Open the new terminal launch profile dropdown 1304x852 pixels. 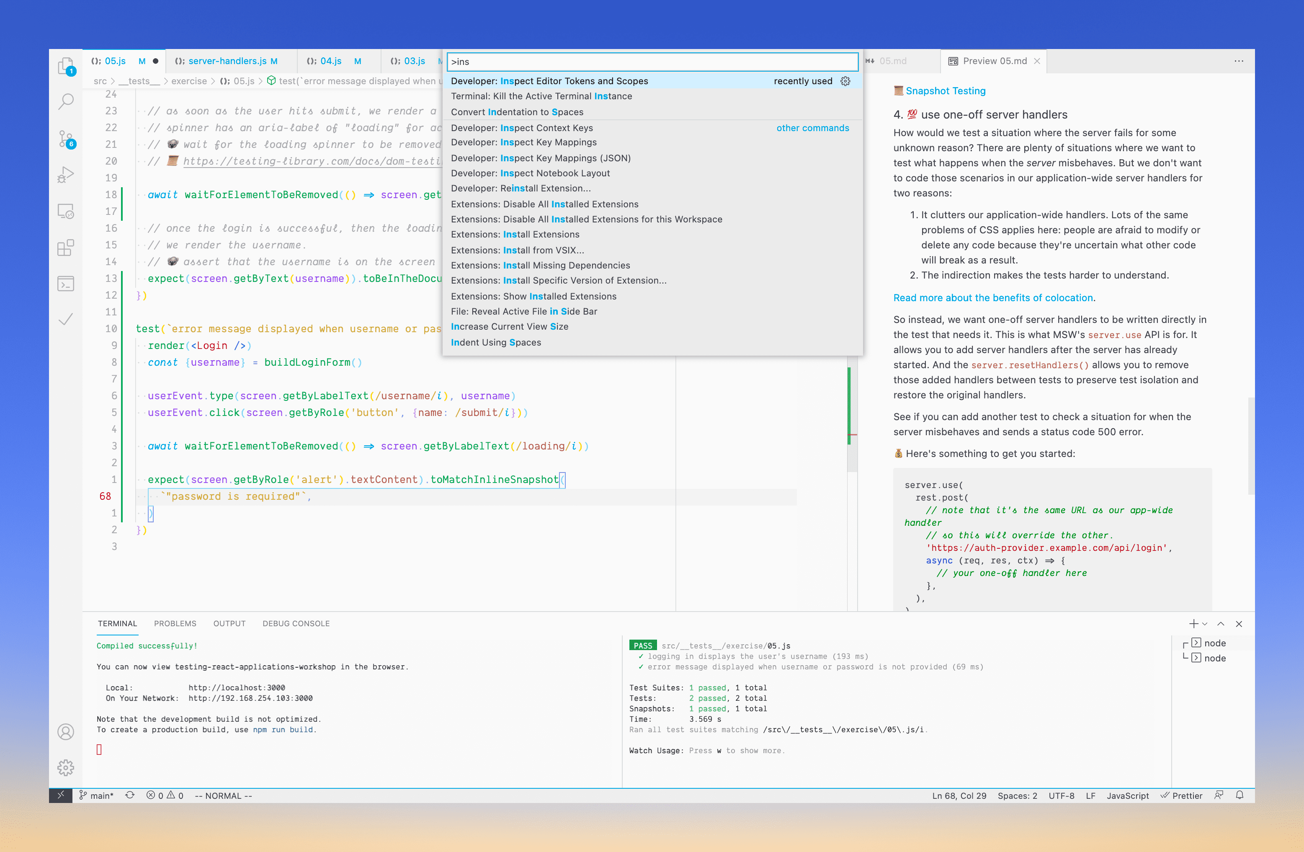(1205, 624)
